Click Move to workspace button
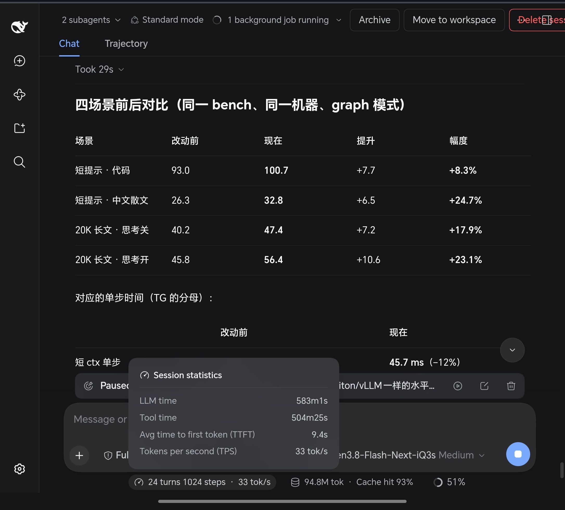This screenshot has width=565, height=510. (454, 20)
